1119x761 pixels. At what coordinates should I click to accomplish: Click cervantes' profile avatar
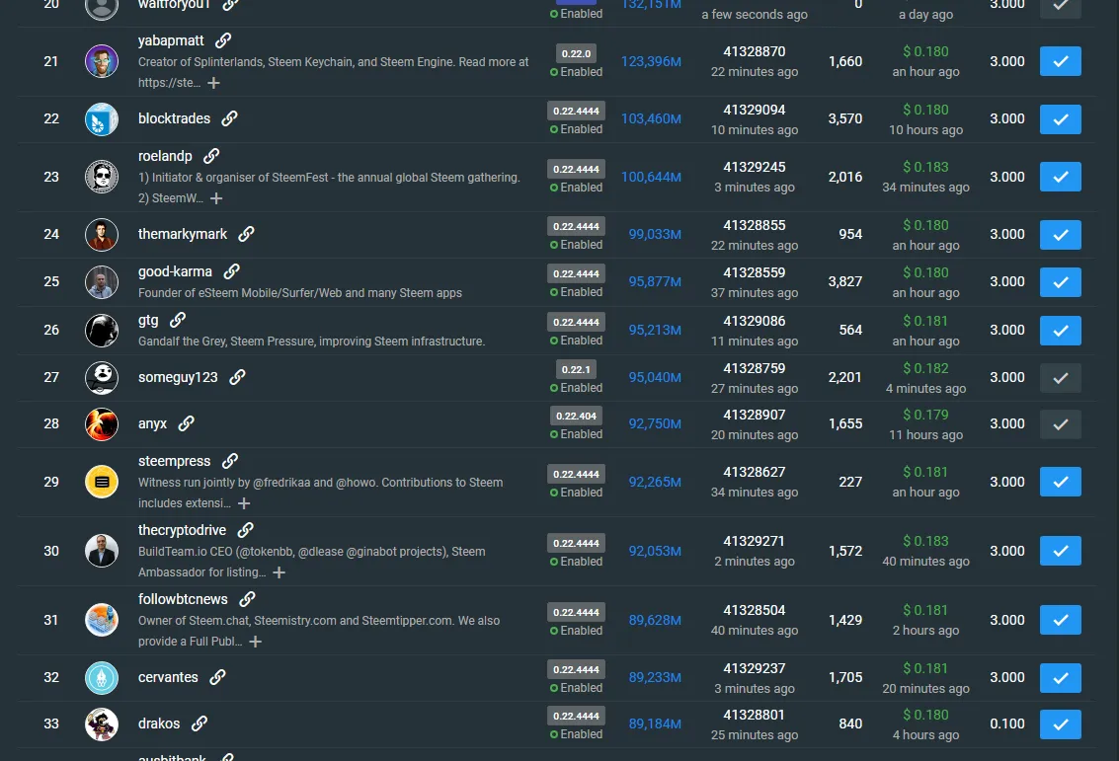point(102,677)
